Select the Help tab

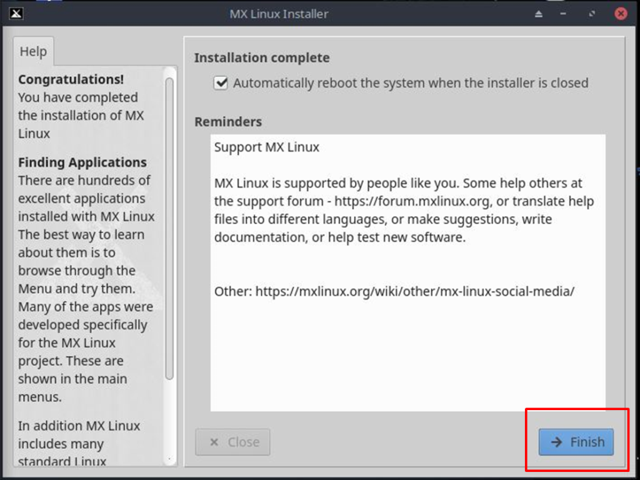point(33,51)
